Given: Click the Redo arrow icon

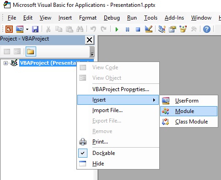Looking at the screenshot, I should click(x=103, y=29).
